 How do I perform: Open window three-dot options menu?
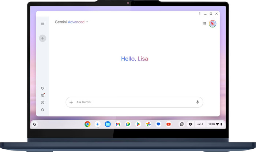200,14
